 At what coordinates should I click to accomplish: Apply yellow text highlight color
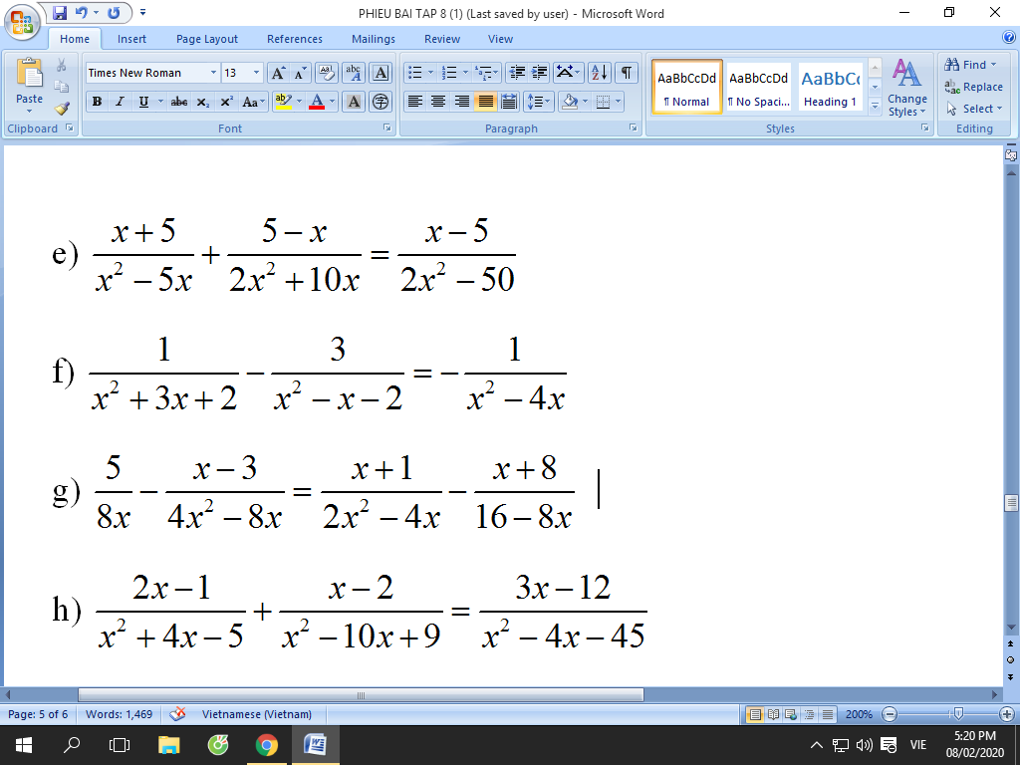pos(284,102)
